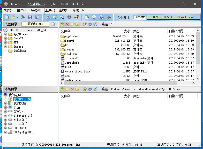The image size is (203, 149).
Task: Expand the AppStream tree folder
Action: tap(6, 34)
